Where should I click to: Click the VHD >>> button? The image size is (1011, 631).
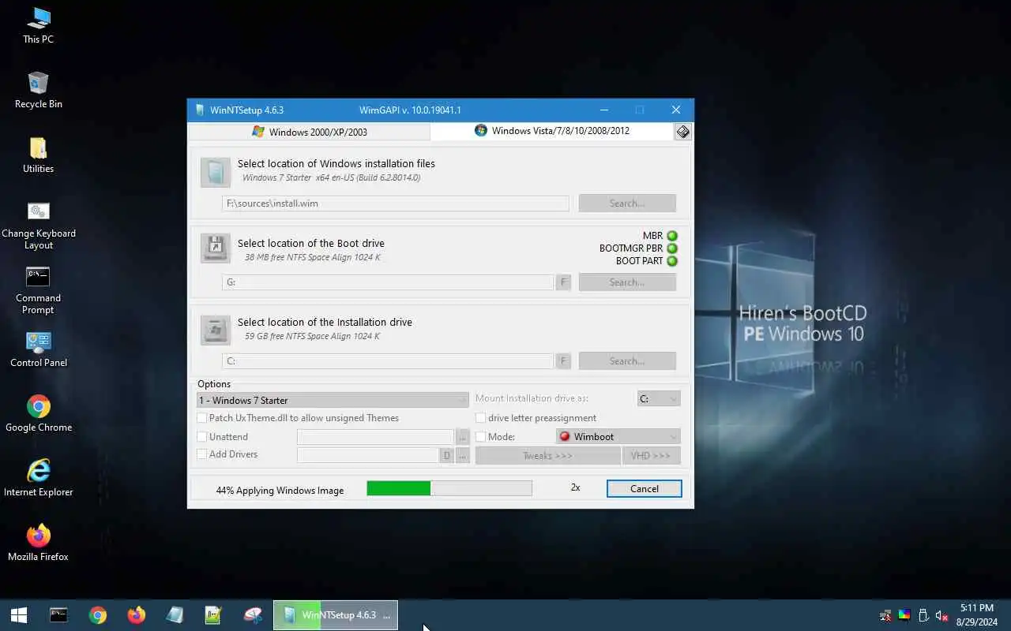tap(651, 456)
